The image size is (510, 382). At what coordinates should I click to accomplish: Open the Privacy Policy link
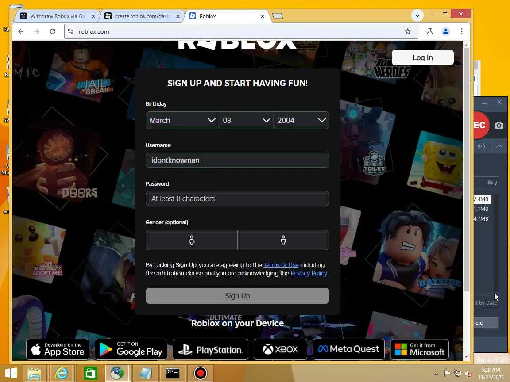pyautogui.click(x=309, y=273)
